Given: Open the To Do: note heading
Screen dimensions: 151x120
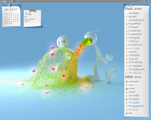Looking at the screenshot, I should (28, 14).
